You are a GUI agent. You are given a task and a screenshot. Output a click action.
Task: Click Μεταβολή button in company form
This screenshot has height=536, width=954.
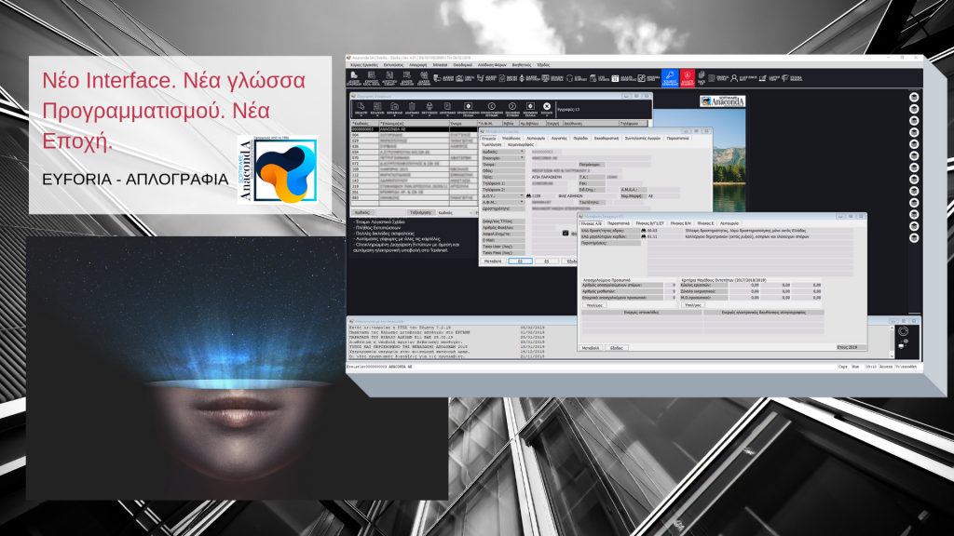[x=493, y=261]
